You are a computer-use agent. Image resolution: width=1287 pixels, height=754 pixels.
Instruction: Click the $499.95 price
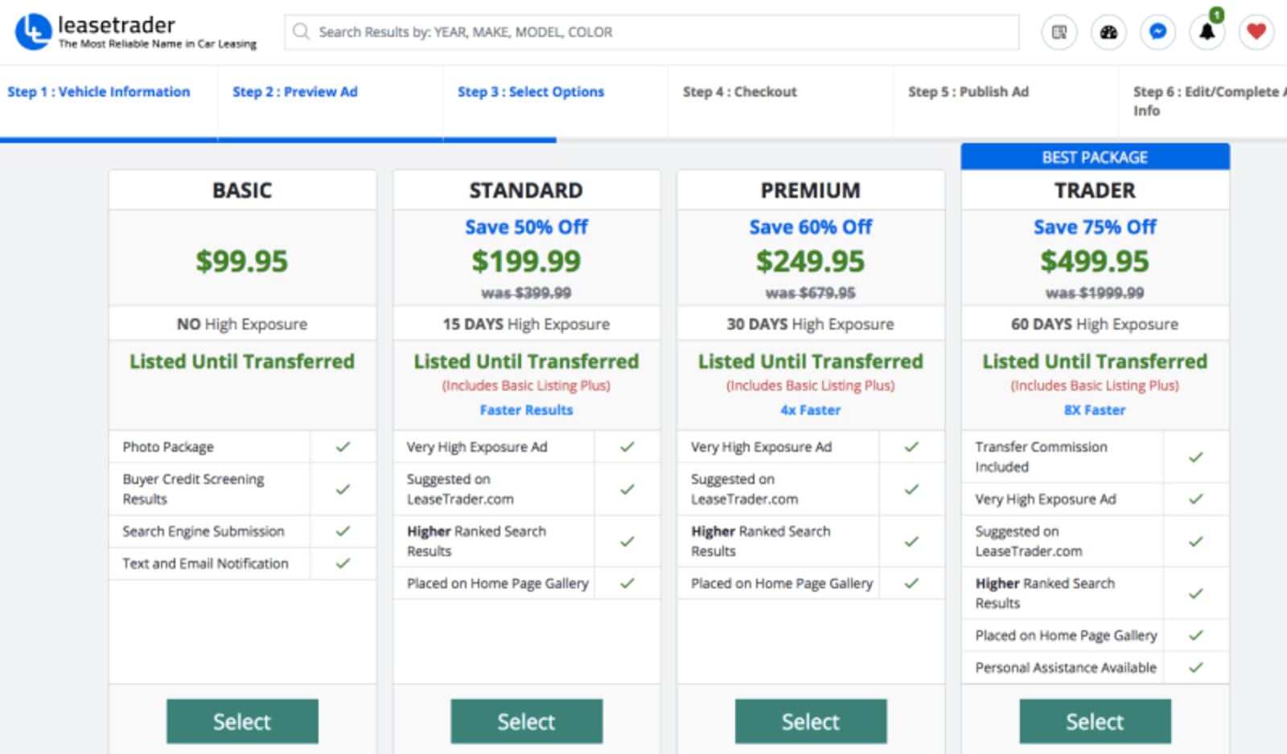pyautogui.click(x=1095, y=261)
